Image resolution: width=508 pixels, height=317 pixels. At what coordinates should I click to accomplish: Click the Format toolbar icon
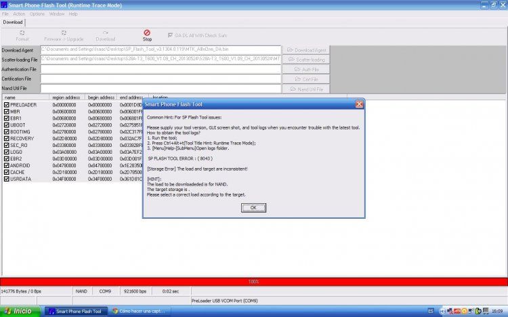[x=22, y=36]
